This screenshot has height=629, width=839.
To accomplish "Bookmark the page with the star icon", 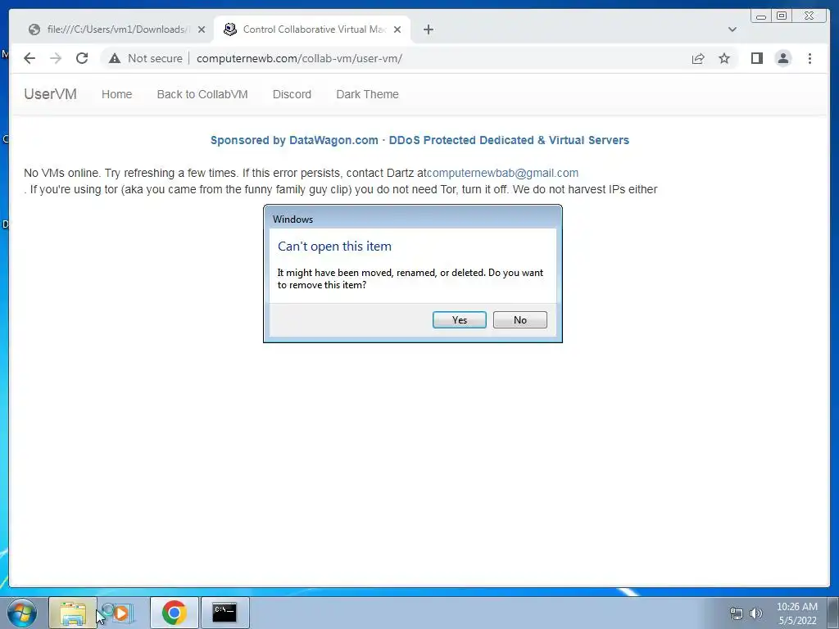I will (724, 58).
